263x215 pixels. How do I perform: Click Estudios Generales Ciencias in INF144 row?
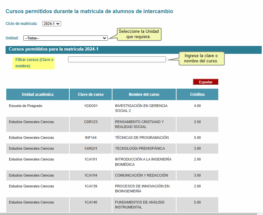point(31,138)
